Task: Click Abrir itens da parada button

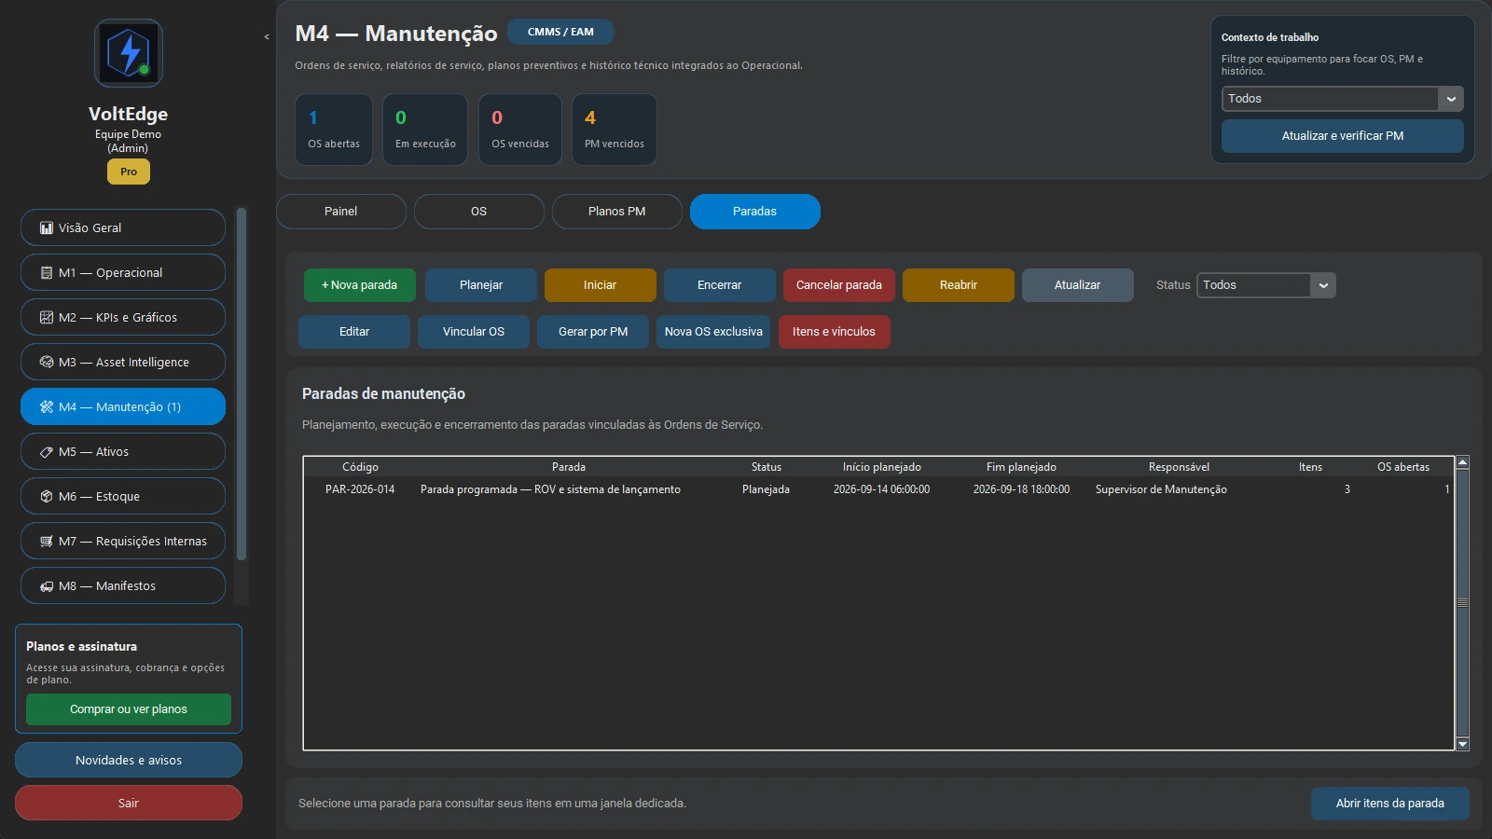Action: click(1390, 804)
